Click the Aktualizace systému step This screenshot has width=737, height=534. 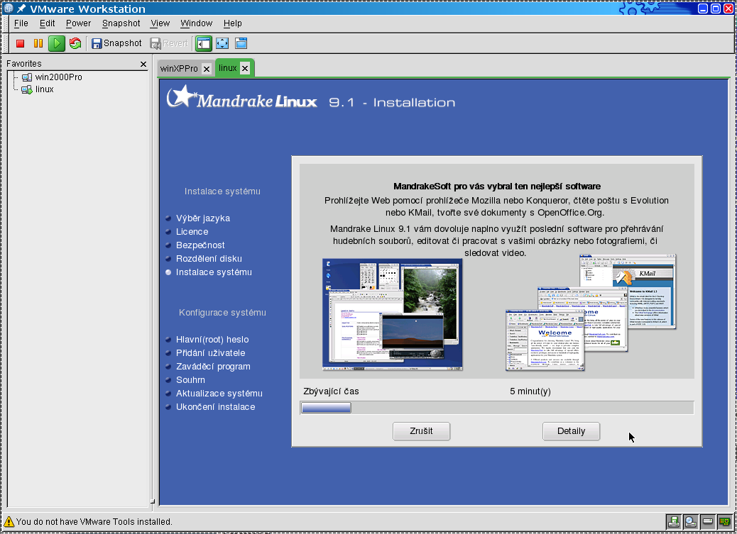point(219,394)
